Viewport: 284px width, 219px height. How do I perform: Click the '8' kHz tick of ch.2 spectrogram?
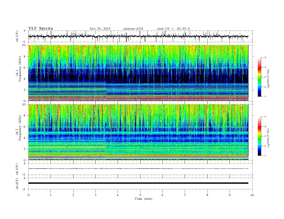click(25, 116)
